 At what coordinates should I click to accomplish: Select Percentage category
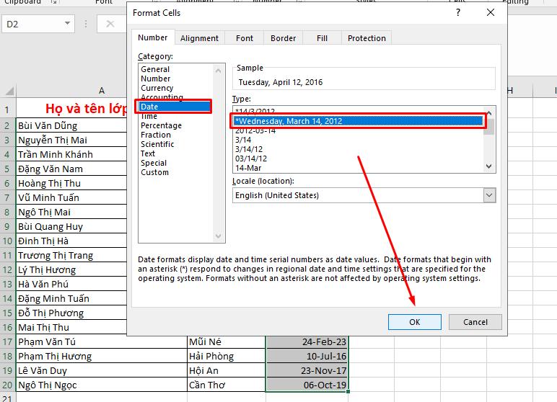(x=161, y=125)
